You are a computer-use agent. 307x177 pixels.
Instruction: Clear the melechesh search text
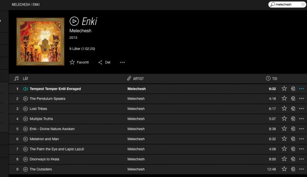coord(303,4)
